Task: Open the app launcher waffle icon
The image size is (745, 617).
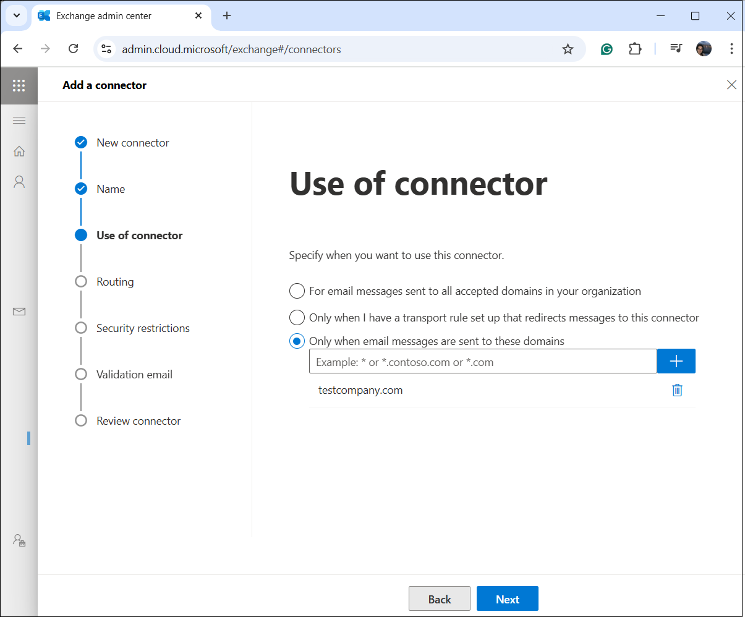Action: [19, 85]
